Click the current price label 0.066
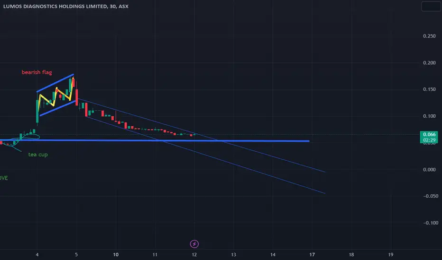 coord(429,134)
